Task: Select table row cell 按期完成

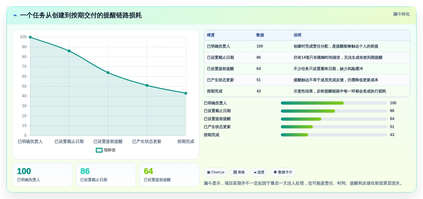Action: click(215, 91)
